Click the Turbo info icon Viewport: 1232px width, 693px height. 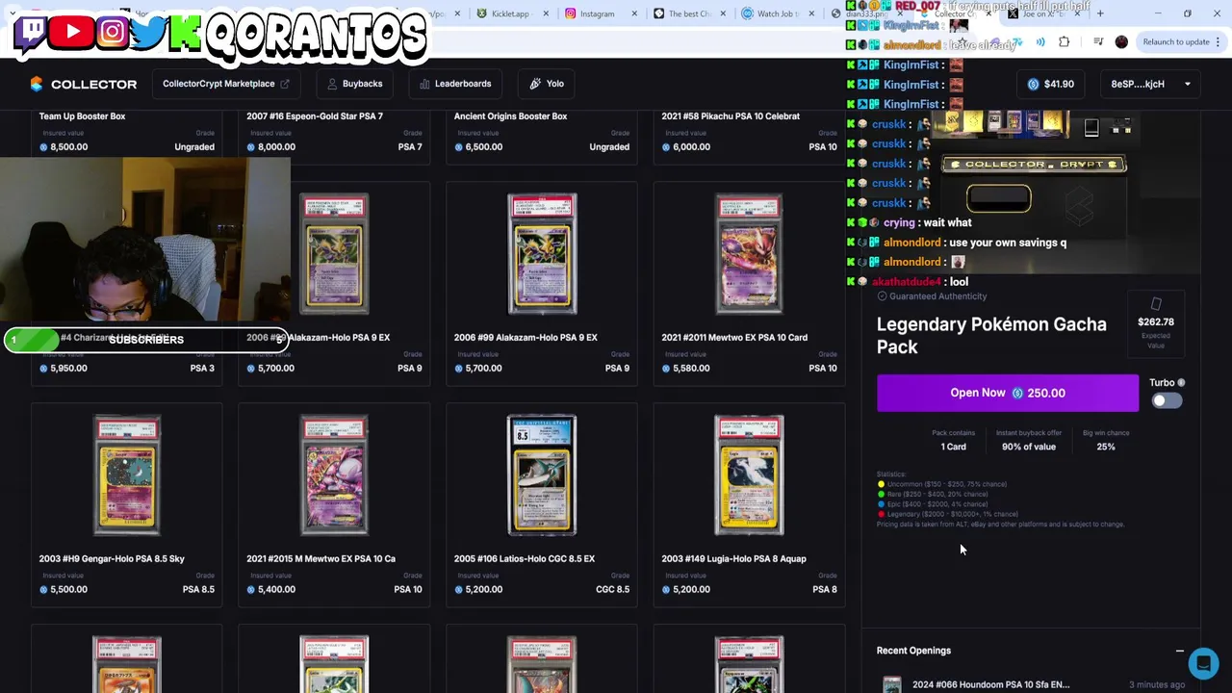1181,383
